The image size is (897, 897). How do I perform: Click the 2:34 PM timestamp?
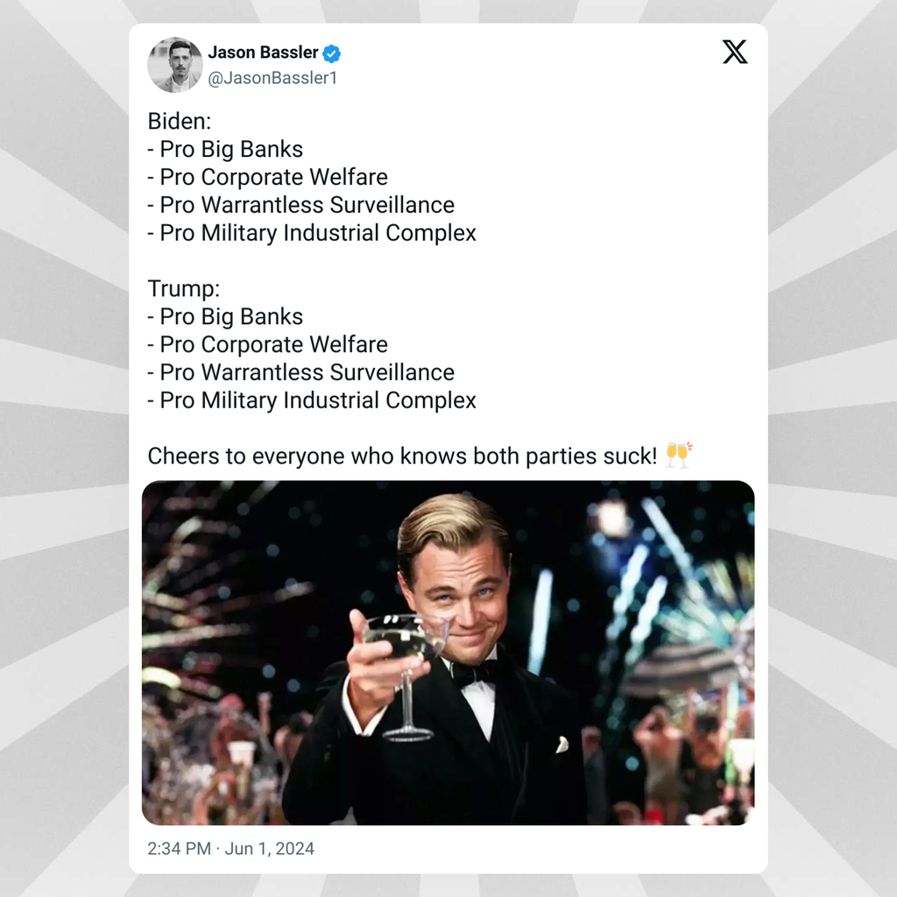tap(180, 848)
